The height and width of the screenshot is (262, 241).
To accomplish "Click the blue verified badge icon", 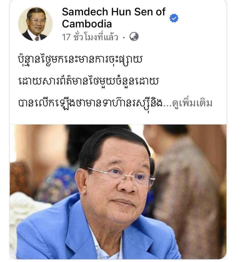I will [174, 18].
